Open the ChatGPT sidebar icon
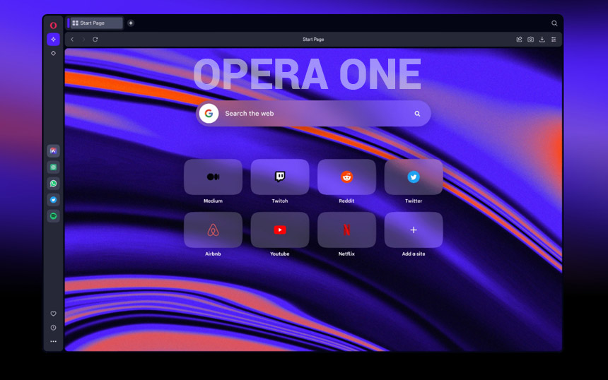 point(53,167)
